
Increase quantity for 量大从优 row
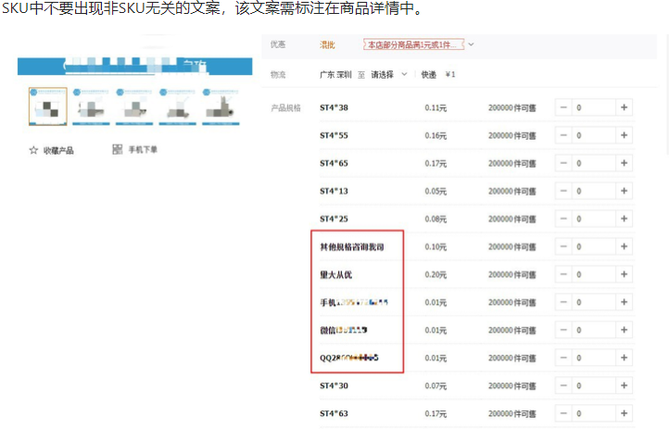624,274
